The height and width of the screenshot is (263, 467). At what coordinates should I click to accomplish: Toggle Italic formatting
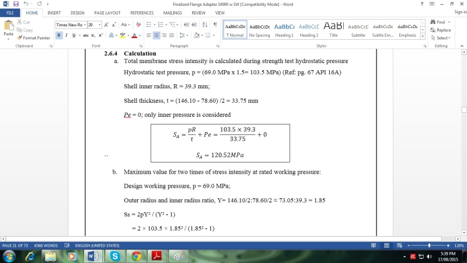pyautogui.click(x=66, y=35)
